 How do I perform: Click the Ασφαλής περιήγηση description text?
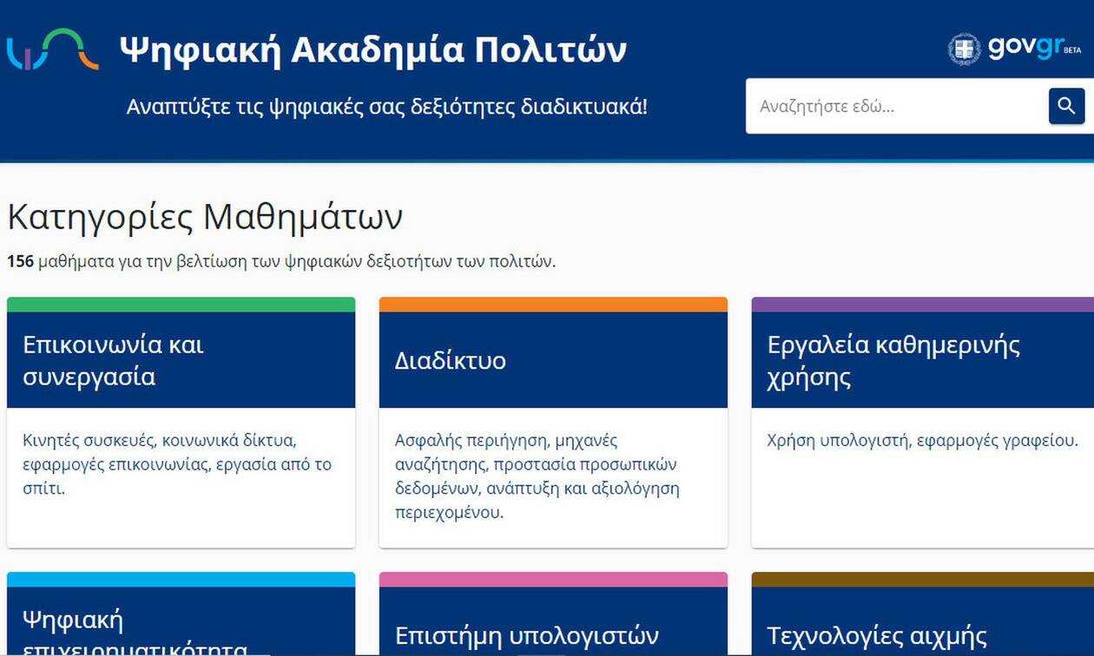click(x=537, y=476)
